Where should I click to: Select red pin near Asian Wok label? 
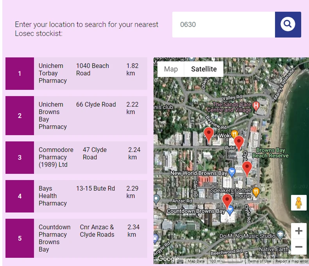pos(209,135)
